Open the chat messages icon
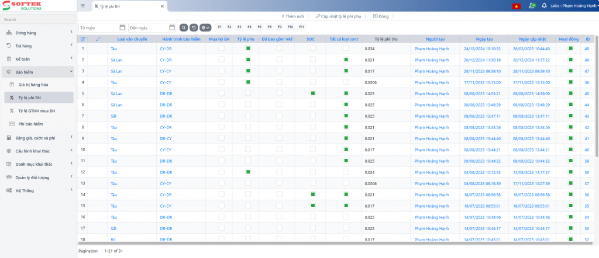Viewport: 599px width, 258px height. 531,5
